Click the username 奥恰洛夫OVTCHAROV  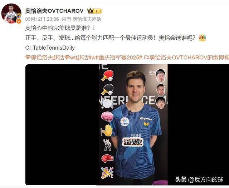54,11
